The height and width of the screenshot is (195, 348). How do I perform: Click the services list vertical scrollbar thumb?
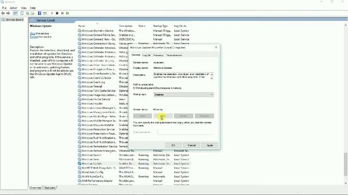point(346,164)
